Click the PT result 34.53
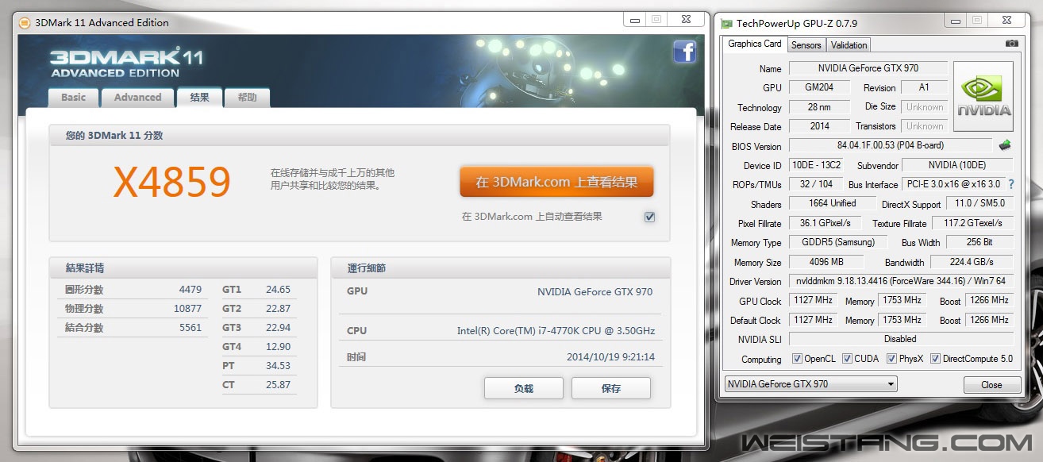Screen dimensions: 1043x462 [x=278, y=366]
